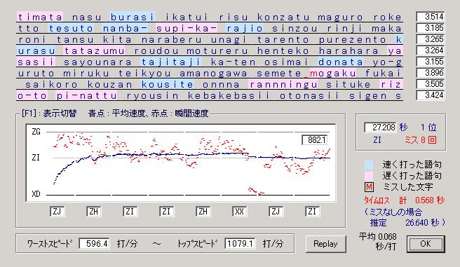Click the total time field showing 27.208
The image size is (460, 267).
380,128
